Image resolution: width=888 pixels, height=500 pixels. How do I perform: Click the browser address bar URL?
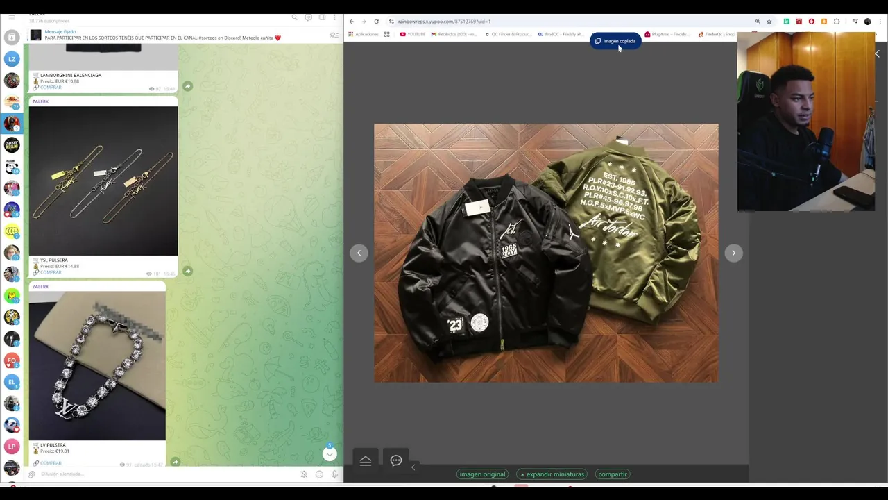(x=444, y=22)
